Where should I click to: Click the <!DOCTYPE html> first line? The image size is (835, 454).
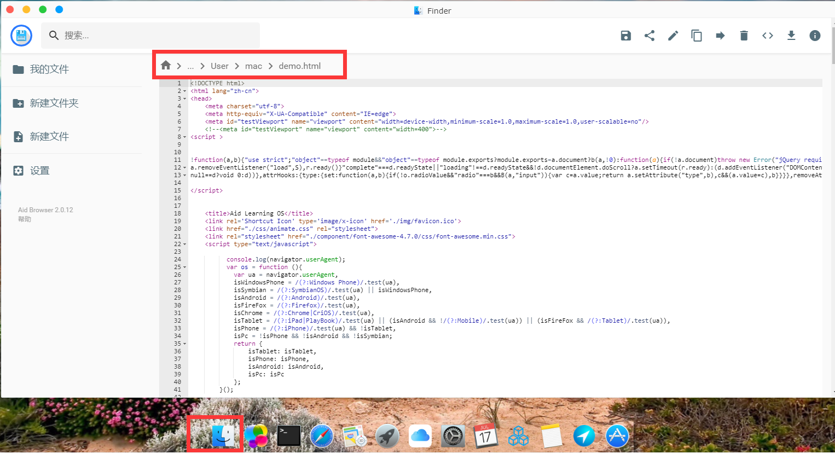(x=217, y=84)
